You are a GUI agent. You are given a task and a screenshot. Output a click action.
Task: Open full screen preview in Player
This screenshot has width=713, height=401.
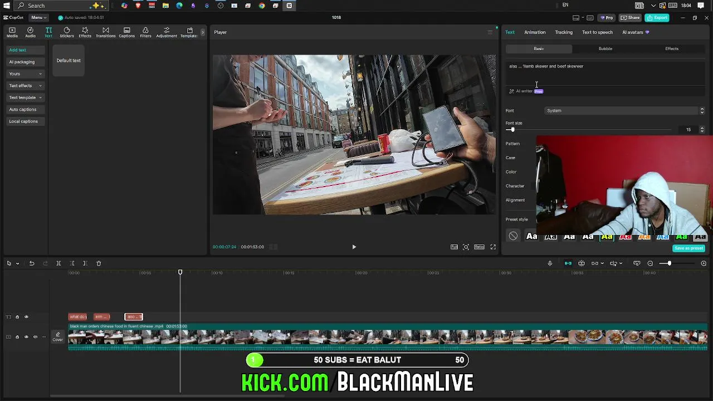click(493, 247)
